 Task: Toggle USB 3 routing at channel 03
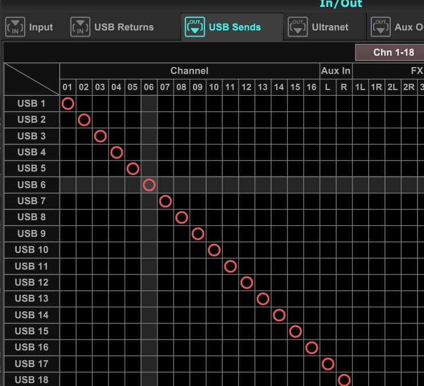[x=100, y=136]
